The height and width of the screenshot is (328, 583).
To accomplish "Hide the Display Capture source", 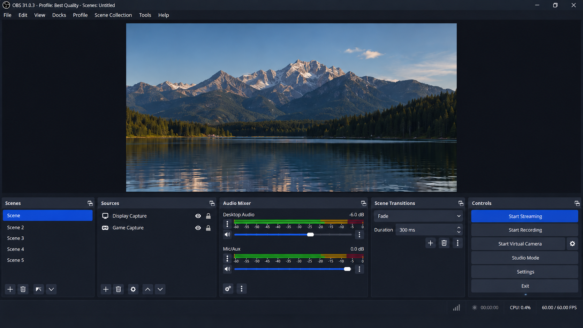I will tap(198, 216).
